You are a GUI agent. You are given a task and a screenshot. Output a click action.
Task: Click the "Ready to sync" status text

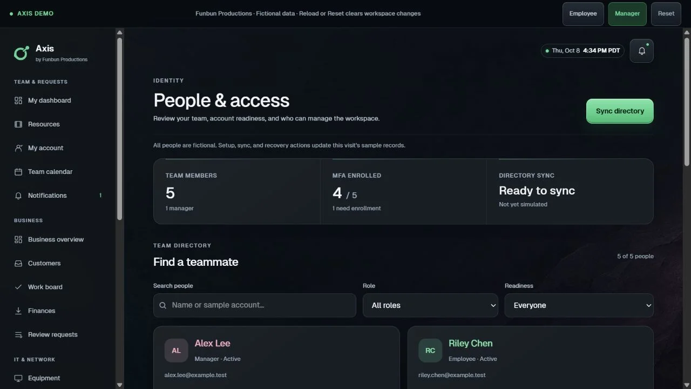point(537,191)
